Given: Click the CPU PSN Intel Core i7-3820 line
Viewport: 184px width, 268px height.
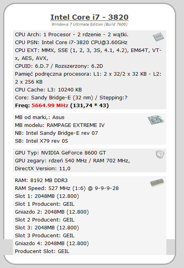Looking at the screenshot, I should coord(71,43).
